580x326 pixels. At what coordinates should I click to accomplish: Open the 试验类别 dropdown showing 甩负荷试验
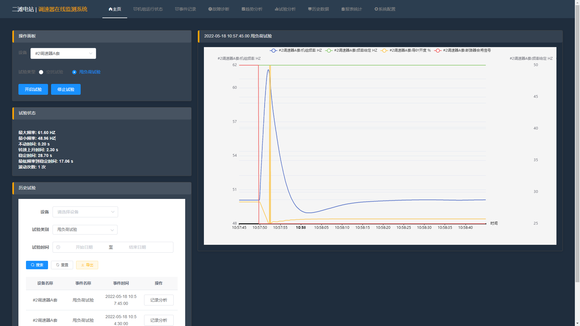[85, 230]
